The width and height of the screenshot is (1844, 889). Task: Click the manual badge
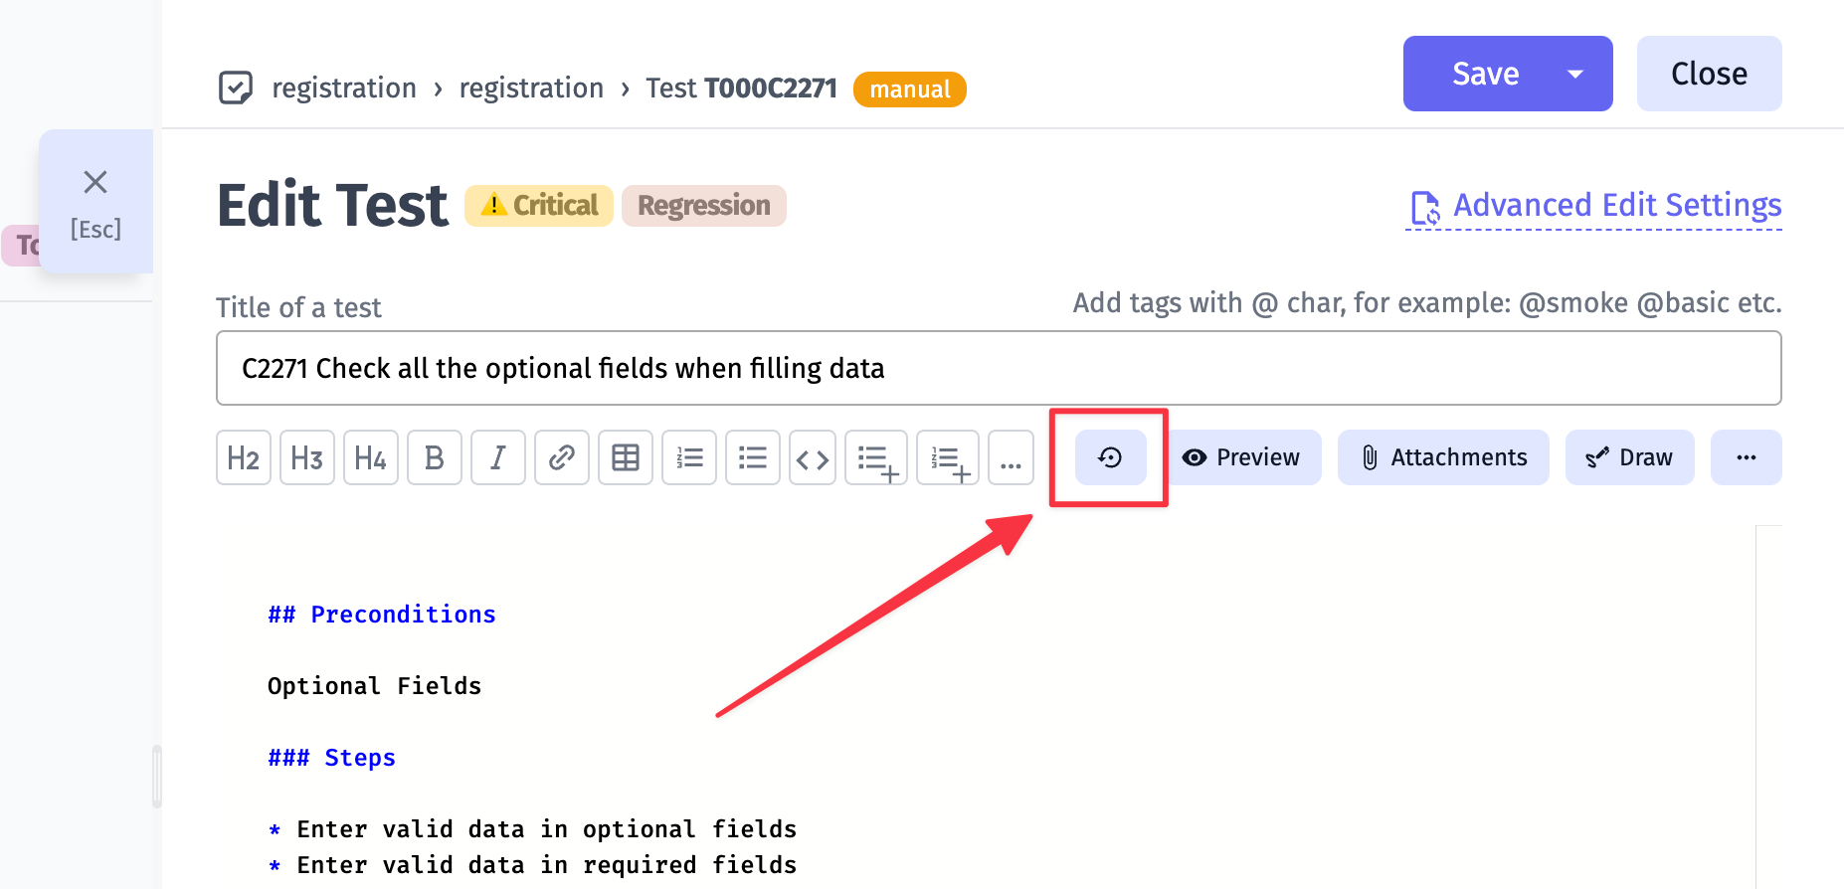pos(910,89)
